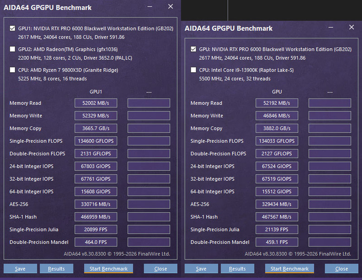
Task: Open Results in the right benchmark window
Action: (238, 269)
